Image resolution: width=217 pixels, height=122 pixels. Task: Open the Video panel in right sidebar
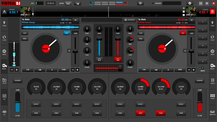pyautogui.click(x=212, y=81)
